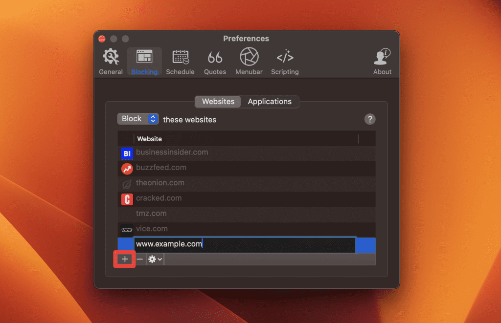Remove selected website with minus button

pyautogui.click(x=139, y=259)
